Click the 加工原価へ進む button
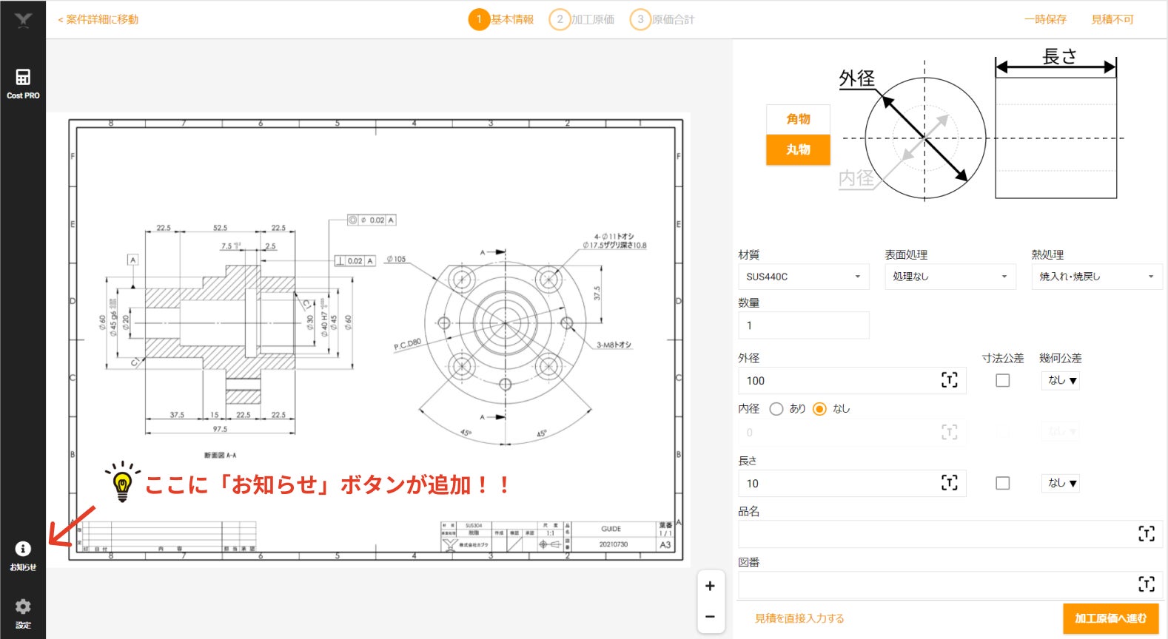Viewport: 1168px width, 639px height. click(1110, 618)
